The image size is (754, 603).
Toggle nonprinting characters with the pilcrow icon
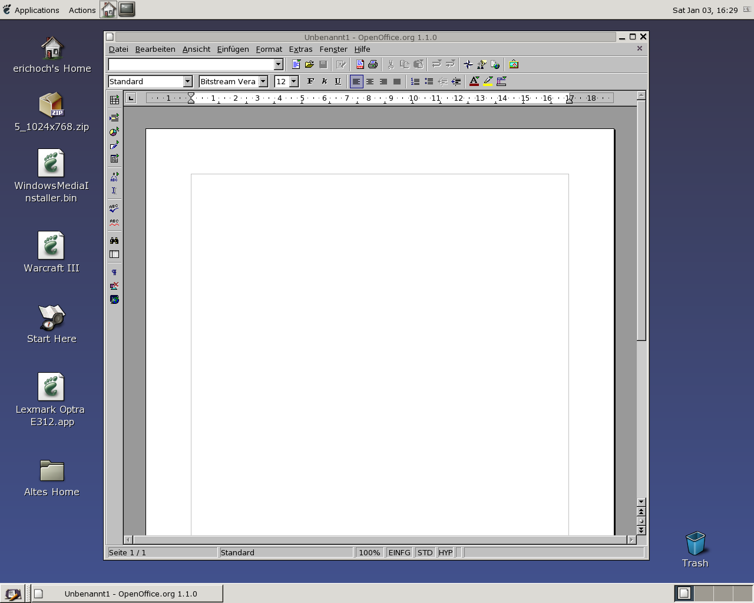pos(114,272)
